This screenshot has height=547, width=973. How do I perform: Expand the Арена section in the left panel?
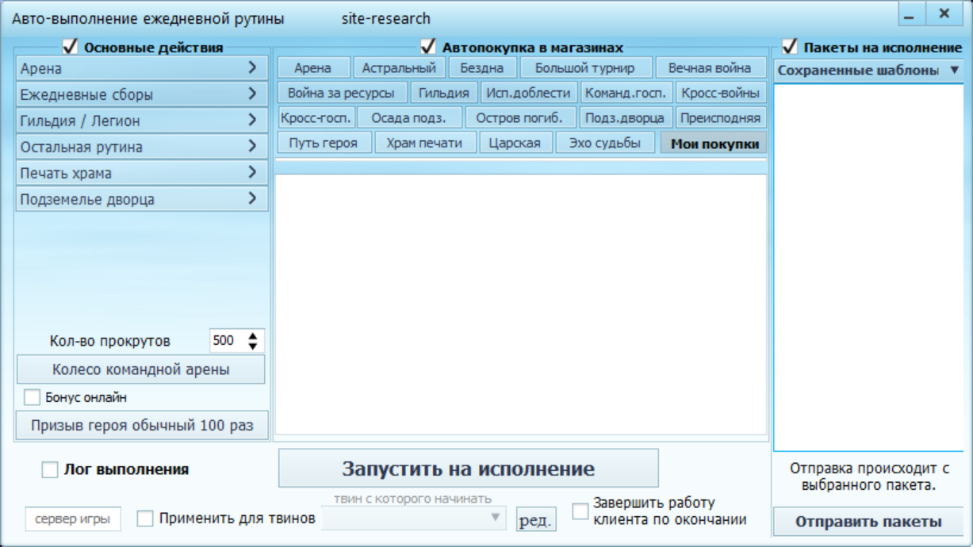click(x=142, y=68)
